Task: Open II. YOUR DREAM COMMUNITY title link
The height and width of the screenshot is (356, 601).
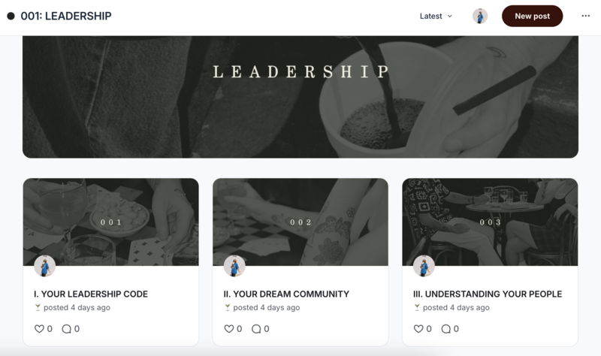Action: click(286, 294)
